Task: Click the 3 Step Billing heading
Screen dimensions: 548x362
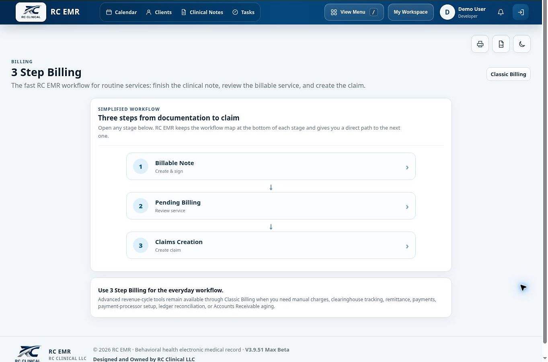Action: point(46,72)
